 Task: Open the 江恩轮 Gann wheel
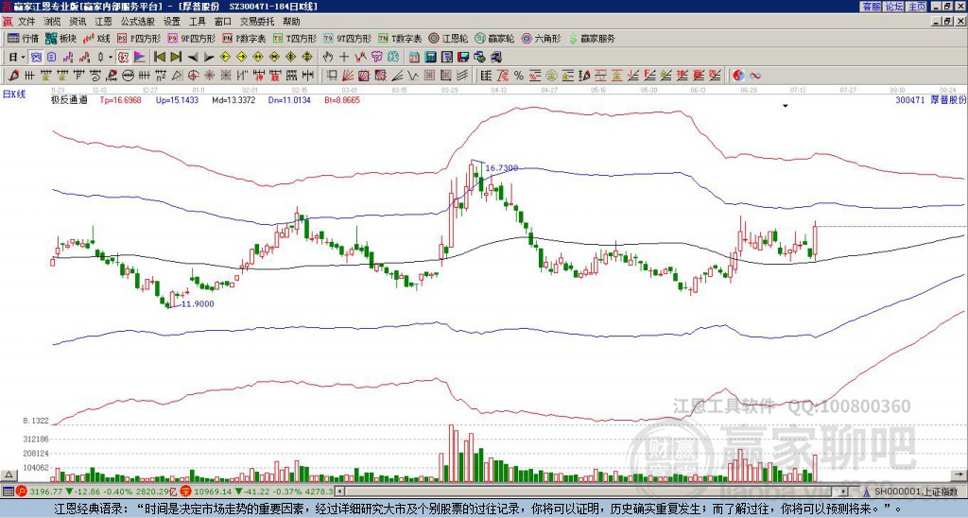coord(448,38)
